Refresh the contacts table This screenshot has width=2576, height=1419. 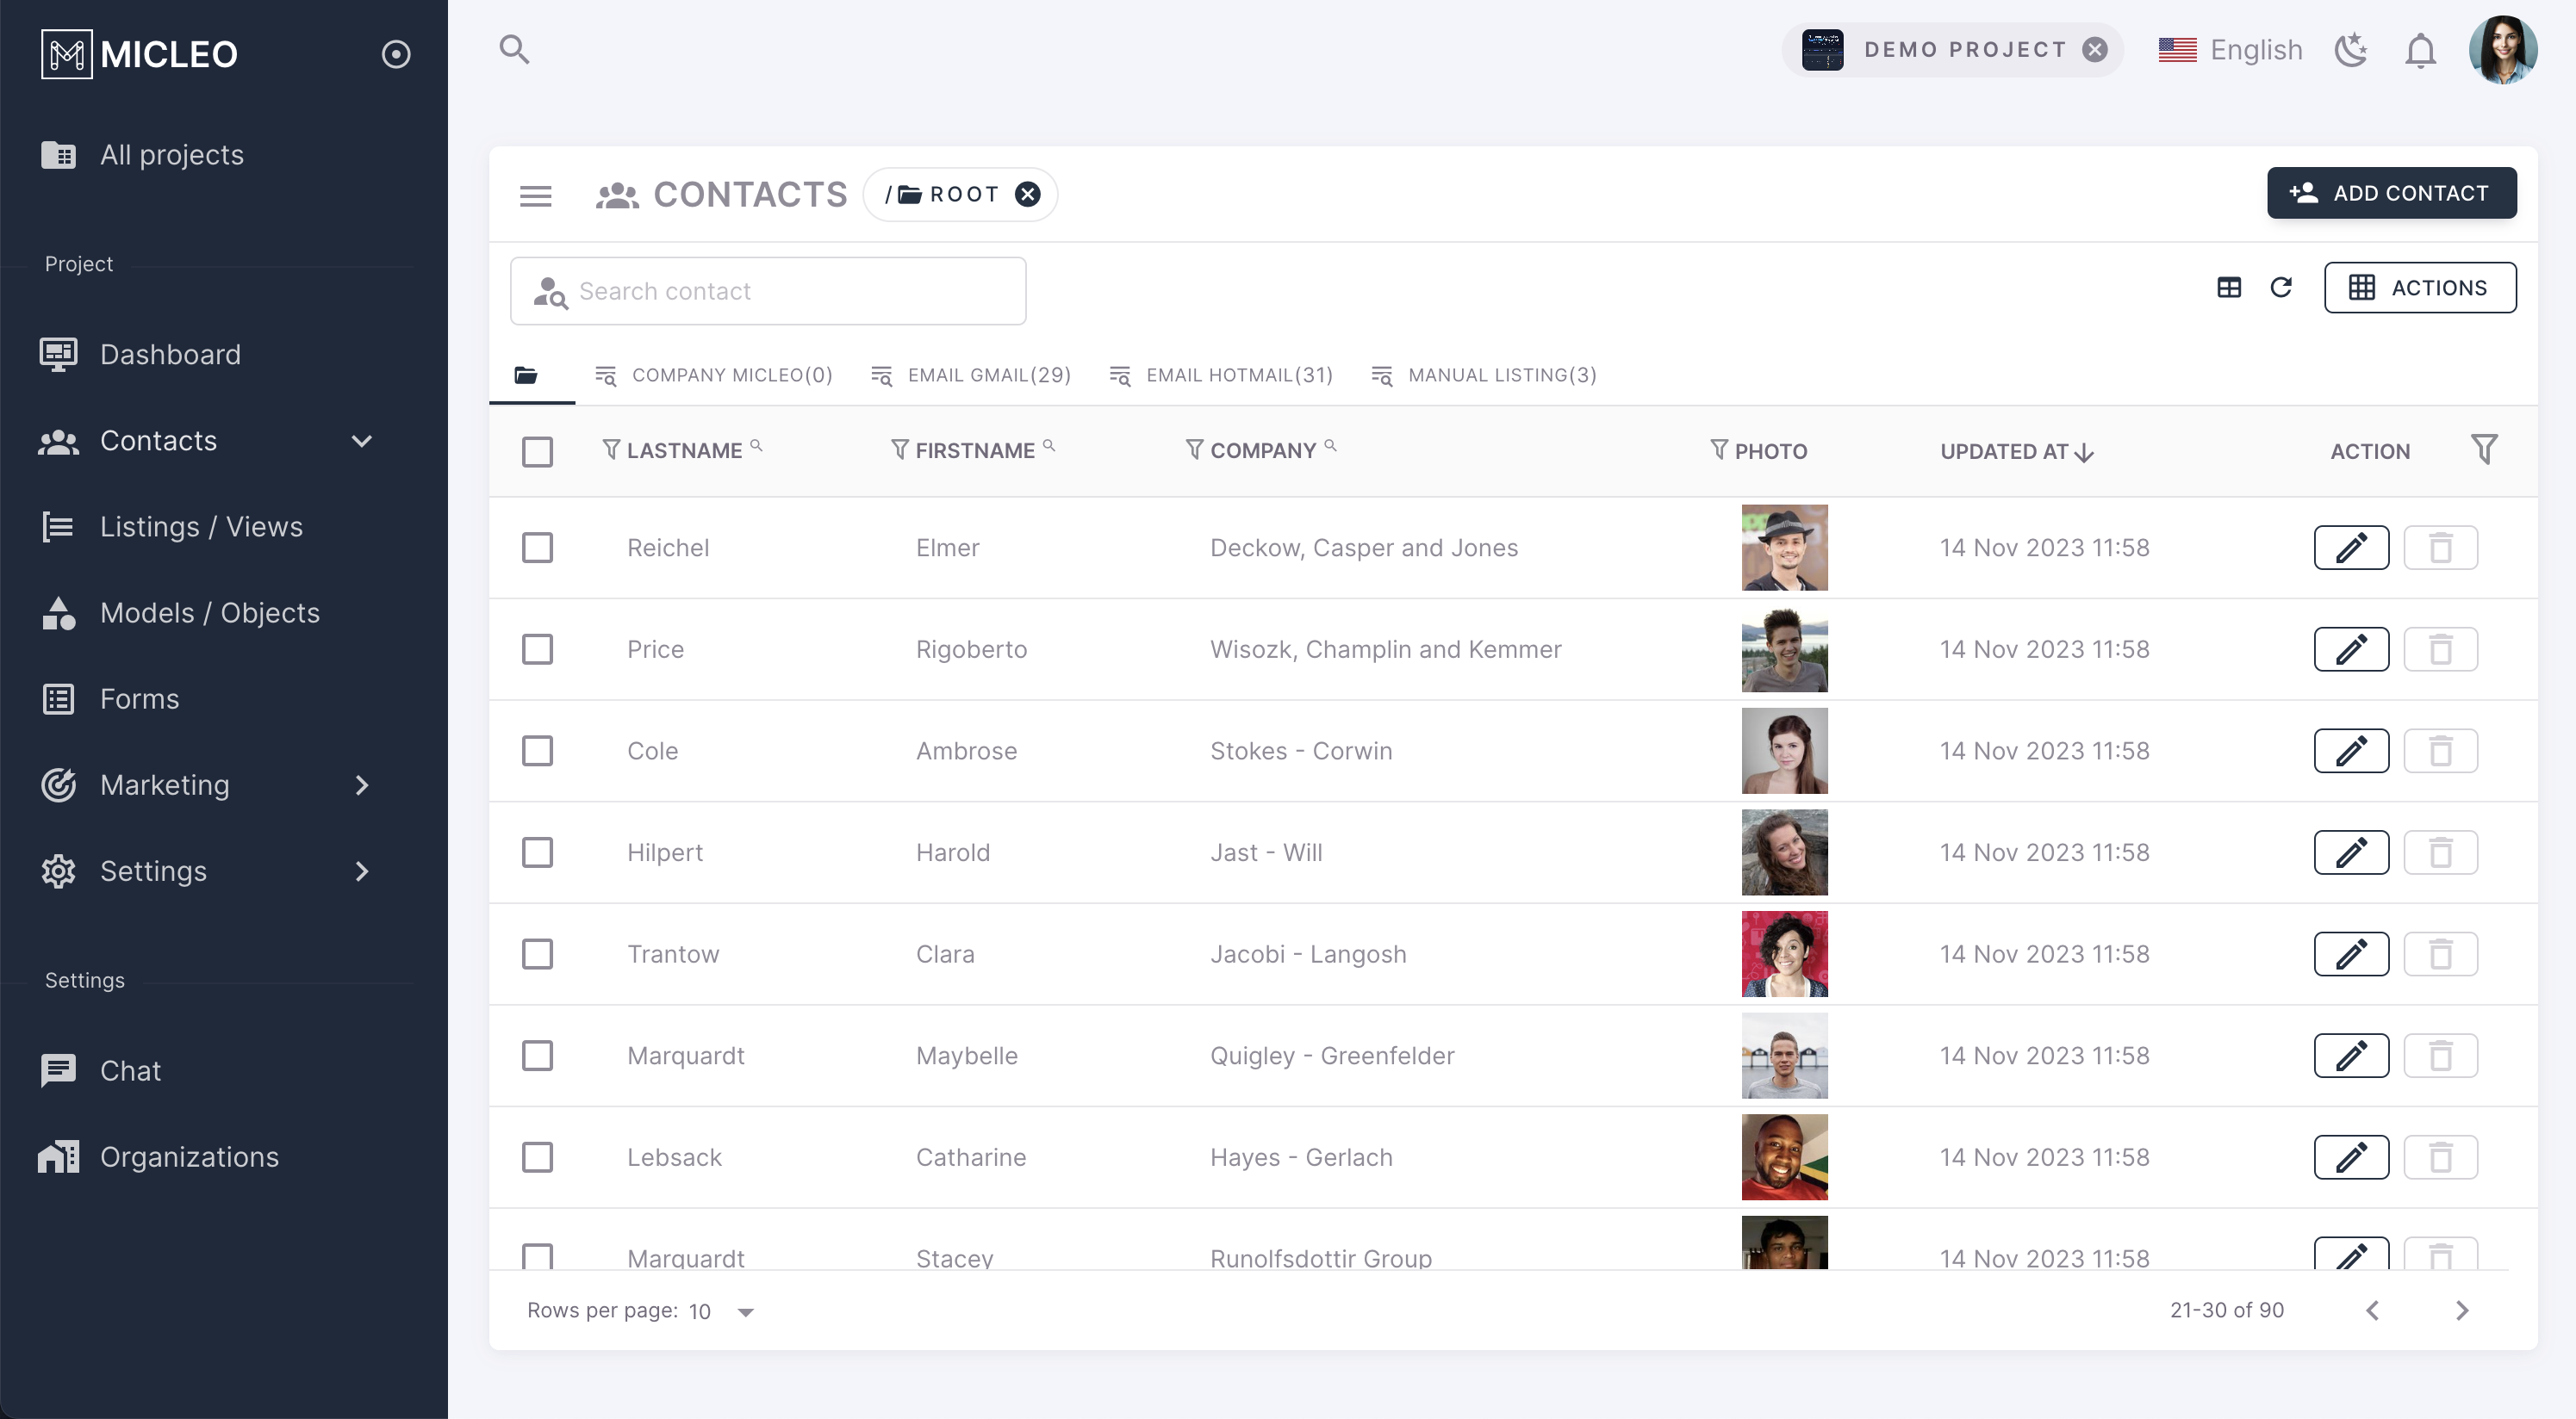pos(2283,287)
